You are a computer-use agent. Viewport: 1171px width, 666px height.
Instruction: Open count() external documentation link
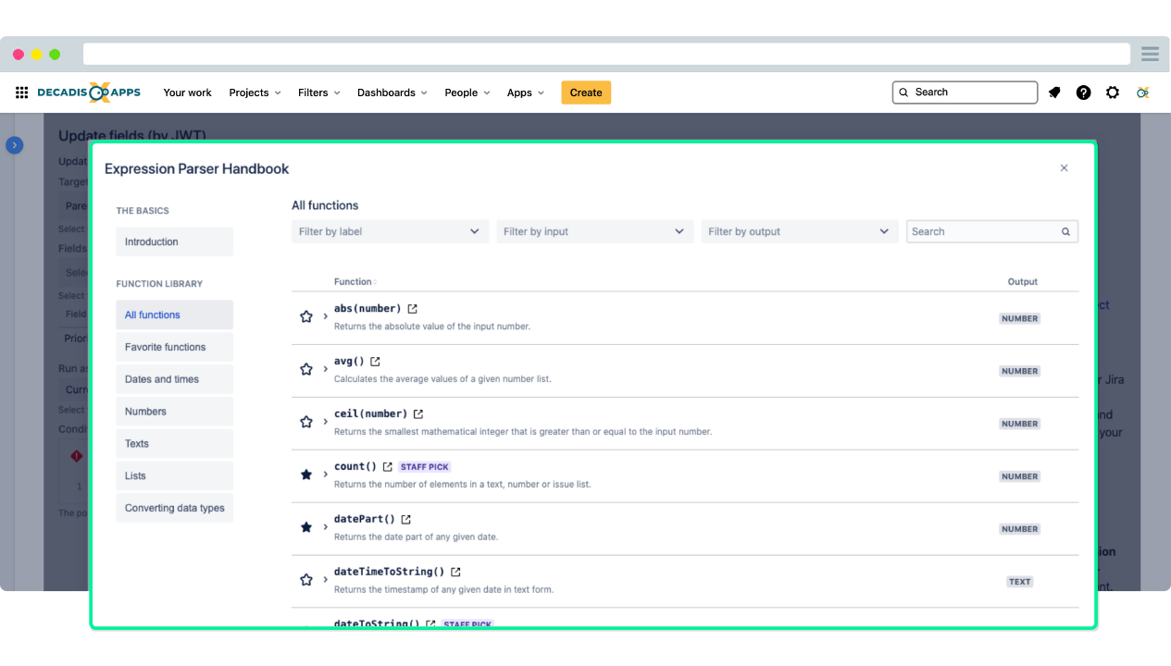click(x=388, y=467)
